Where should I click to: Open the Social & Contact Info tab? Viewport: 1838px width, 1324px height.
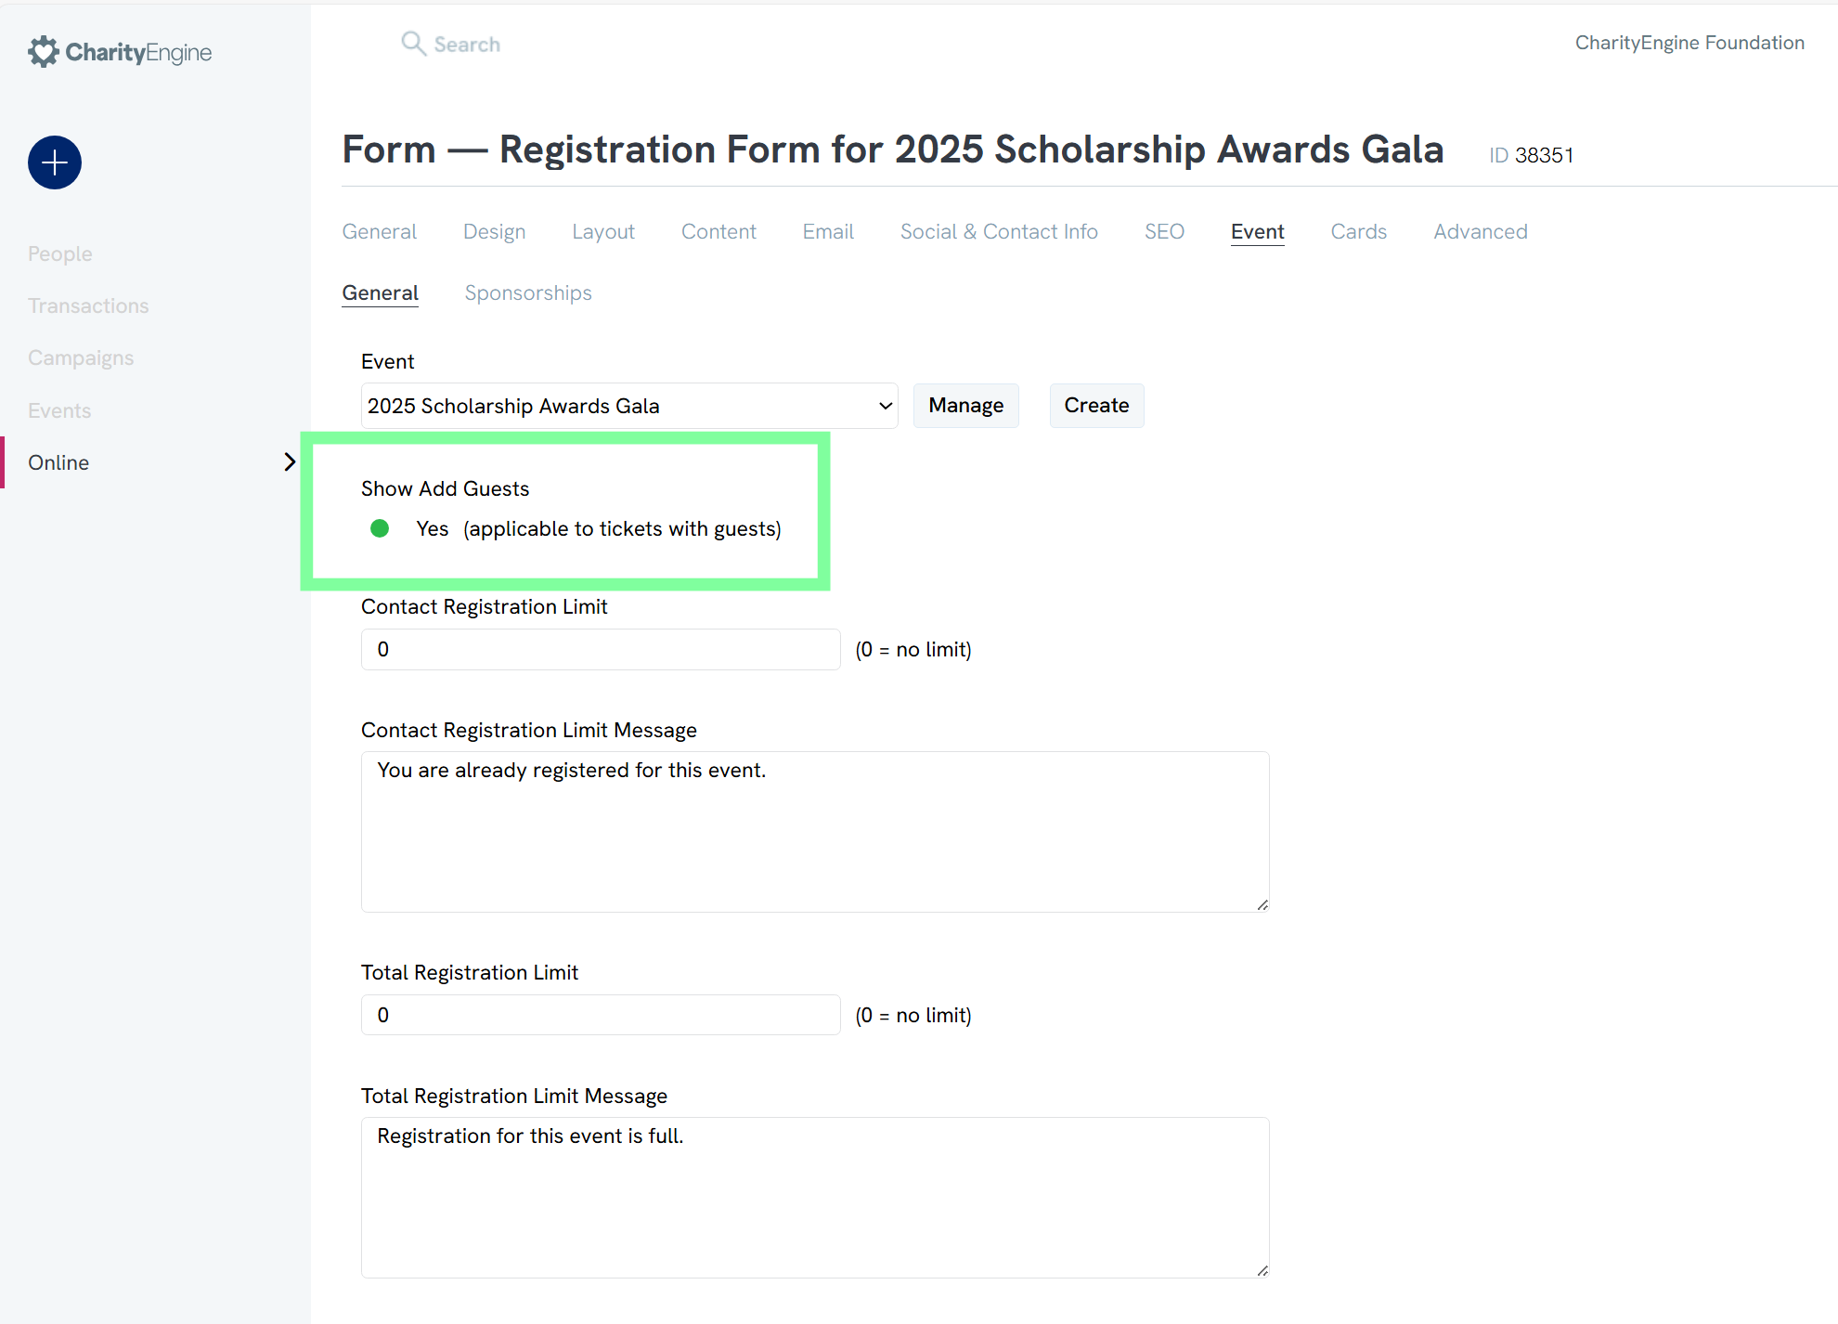998,231
